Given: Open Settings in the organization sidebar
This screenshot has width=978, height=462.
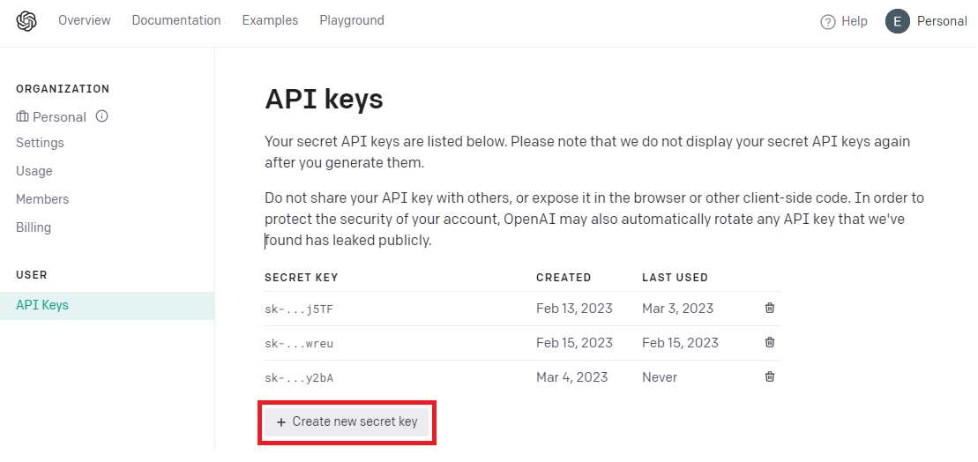Looking at the screenshot, I should (x=40, y=143).
